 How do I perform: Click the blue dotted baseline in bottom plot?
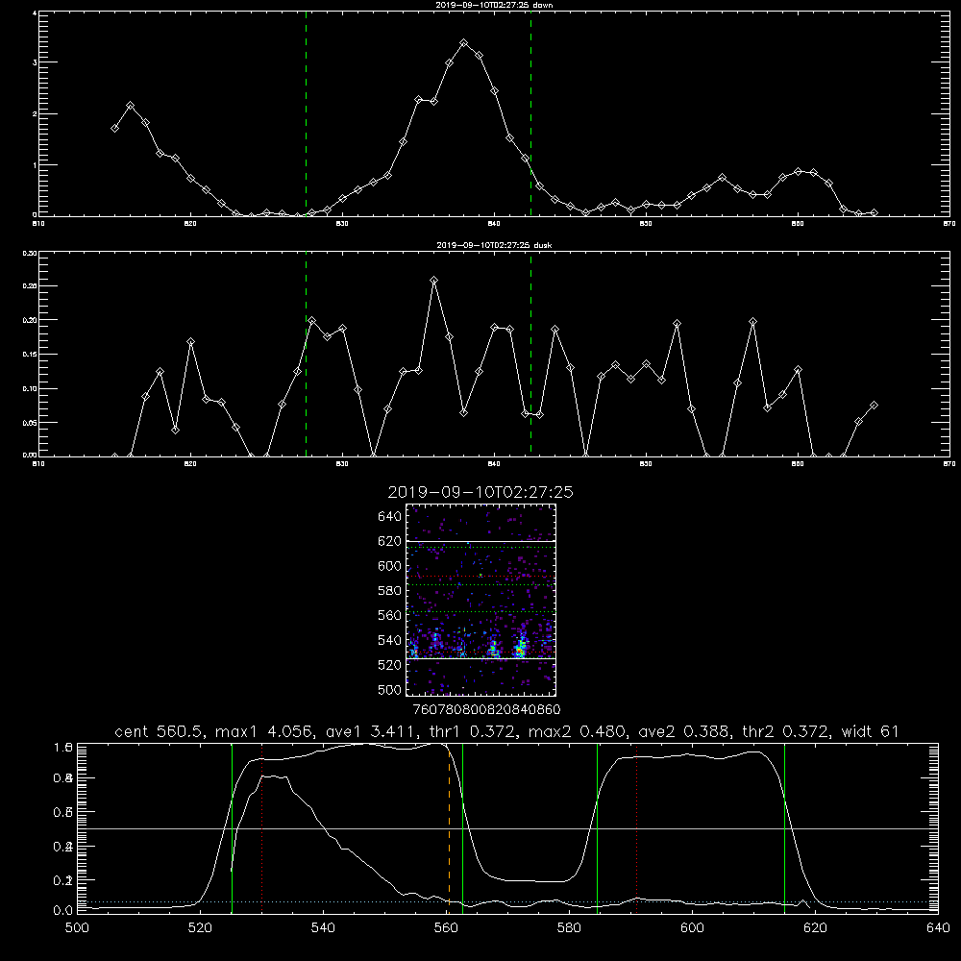(x=507, y=901)
